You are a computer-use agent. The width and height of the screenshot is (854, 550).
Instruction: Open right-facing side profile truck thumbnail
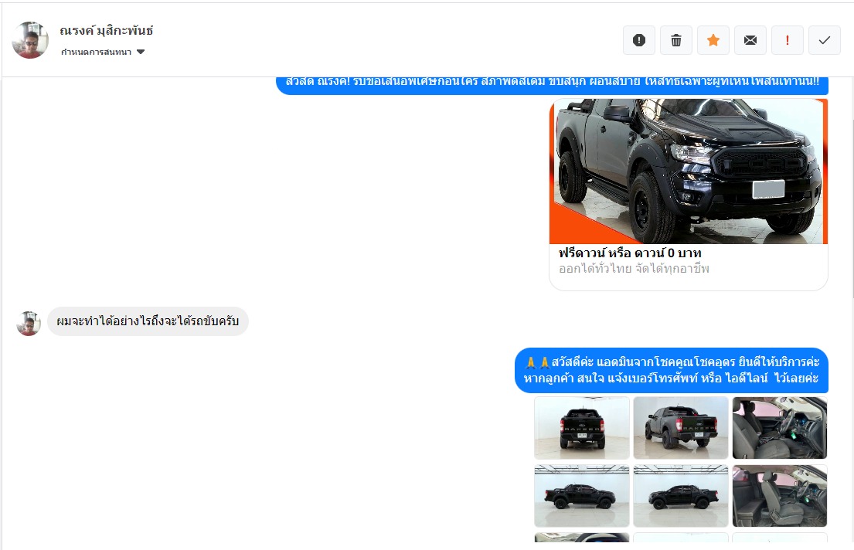click(x=582, y=496)
